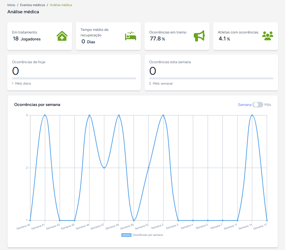The height and width of the screenshot is (250, 285).
Task: Click the chart data point at Semana 14
Action: (252, 115)
